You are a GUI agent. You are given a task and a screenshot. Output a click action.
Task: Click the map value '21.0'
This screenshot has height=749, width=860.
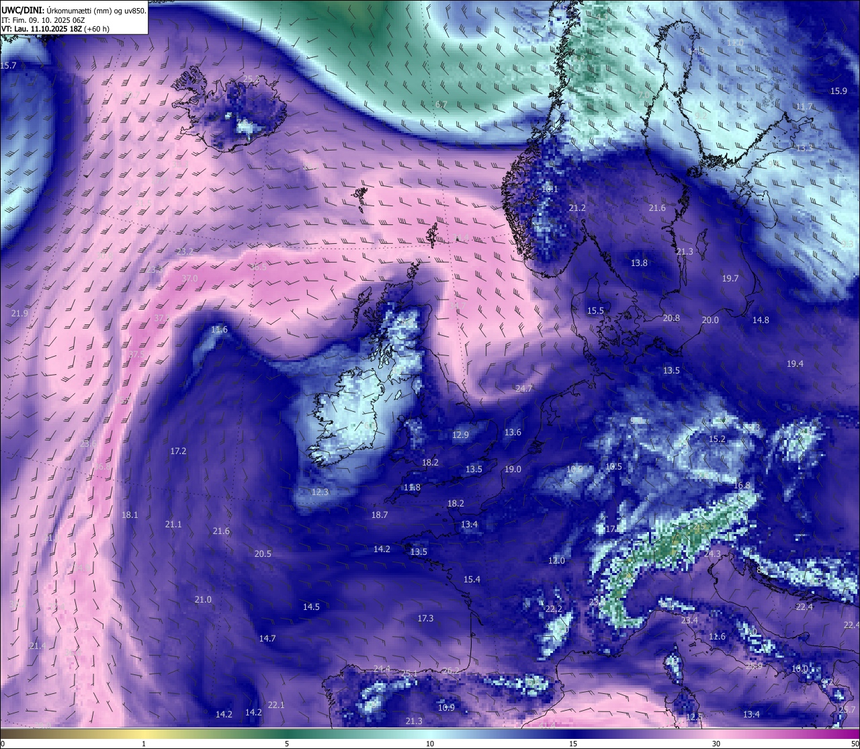tap(203, 600)
